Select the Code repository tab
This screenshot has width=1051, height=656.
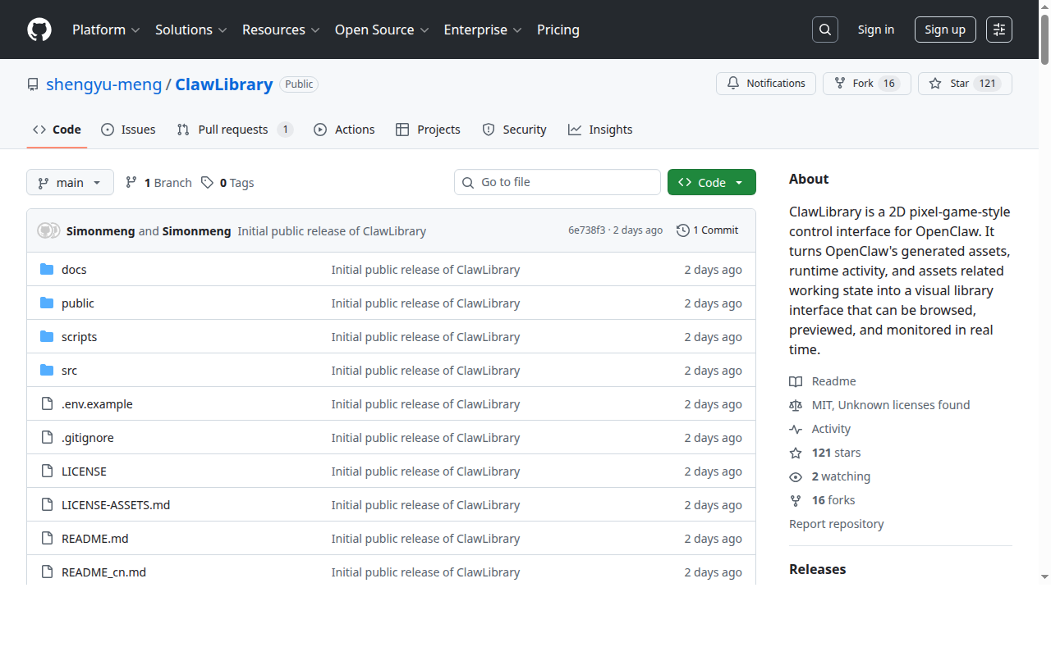(x=57, y=130)
